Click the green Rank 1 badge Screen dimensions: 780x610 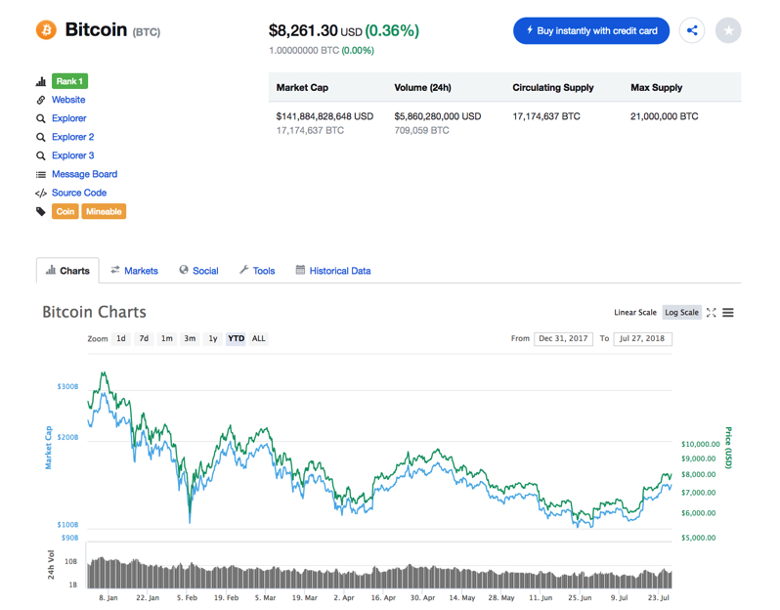coord(69,81)
